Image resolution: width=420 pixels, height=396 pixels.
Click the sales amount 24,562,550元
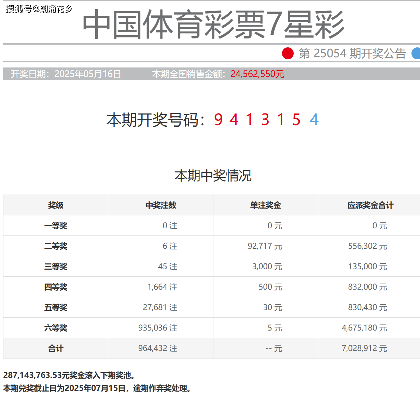[257, 74]
